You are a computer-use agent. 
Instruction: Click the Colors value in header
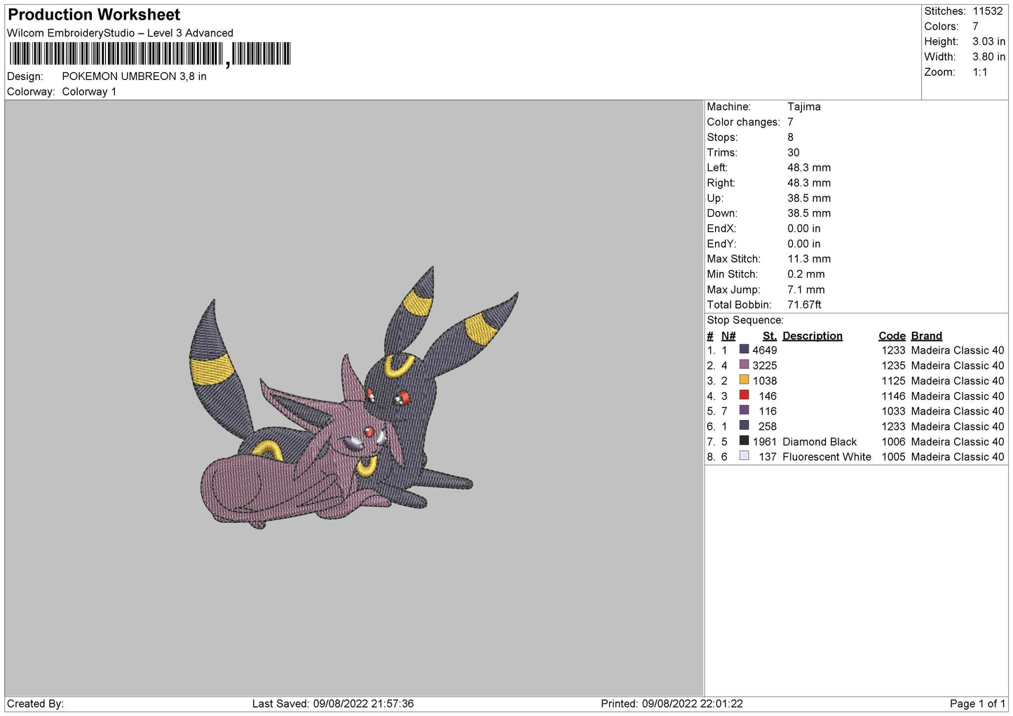(975, 27)
